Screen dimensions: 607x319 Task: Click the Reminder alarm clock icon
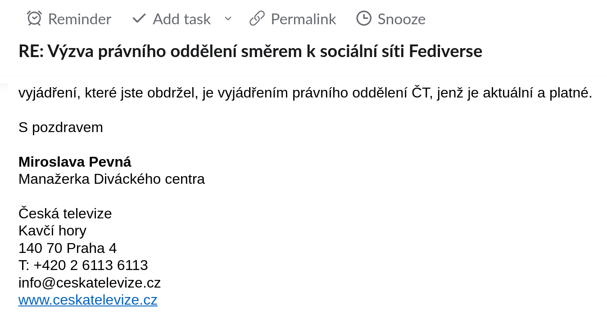(x=34, y=18)
